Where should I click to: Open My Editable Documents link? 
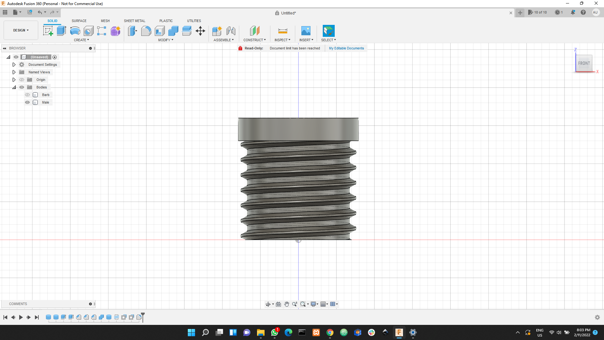click(x=346, y=48)
